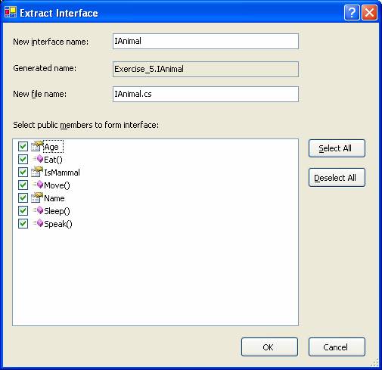Click the Sleep() method icon
Screen dimensions: 382x370
click(38, 210)
